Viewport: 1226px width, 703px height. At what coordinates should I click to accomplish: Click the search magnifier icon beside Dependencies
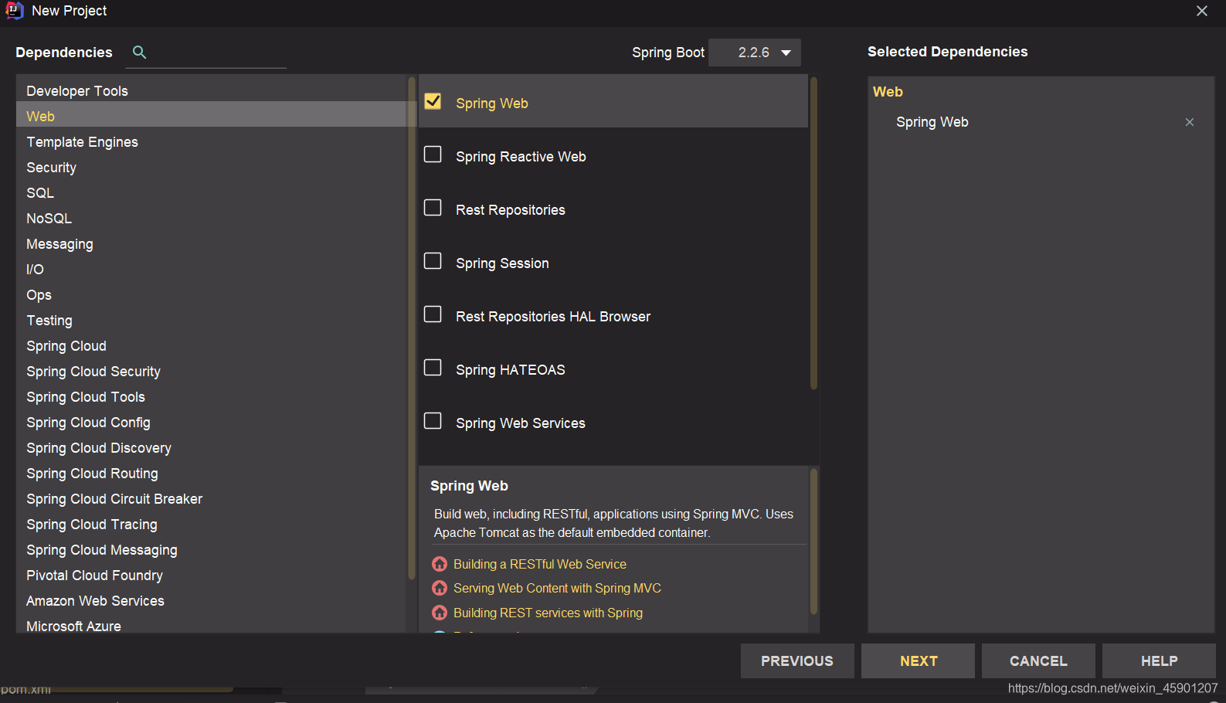pyautogui.click(x=139, y=52)
